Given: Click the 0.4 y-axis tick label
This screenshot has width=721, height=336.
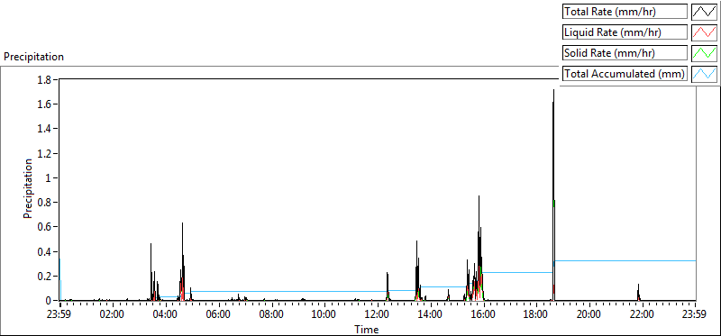Looking at the screenshot, I should click(44, 252).
